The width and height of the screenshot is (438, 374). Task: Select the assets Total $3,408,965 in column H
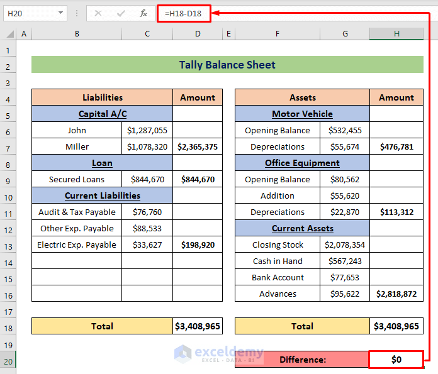coord(396,326)
